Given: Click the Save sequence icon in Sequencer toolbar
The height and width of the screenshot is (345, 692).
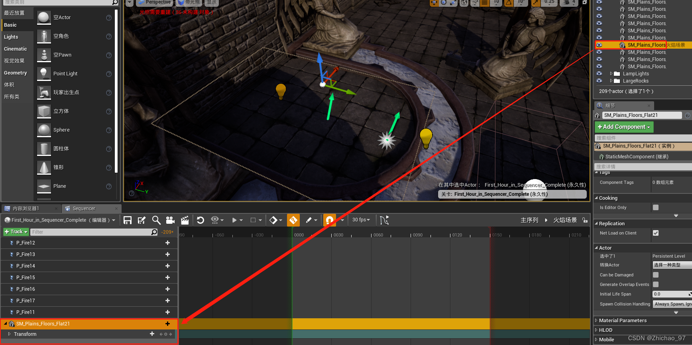Looking at the screenshot, I should (x=128, y=220).
